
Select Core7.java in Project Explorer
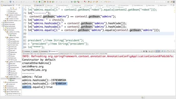point(13,49)
